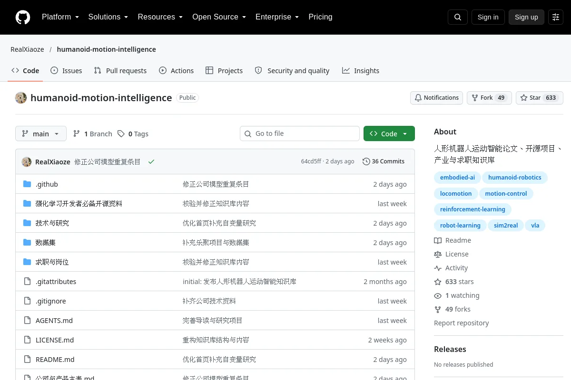Click the 数据集 folder icon
The width and height of the screenshot is (571, 380).
pyautogui.click(x=27, y=243)
